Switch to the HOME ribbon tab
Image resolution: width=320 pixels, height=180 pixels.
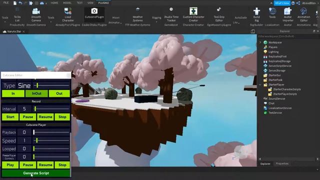click(54, 3)
